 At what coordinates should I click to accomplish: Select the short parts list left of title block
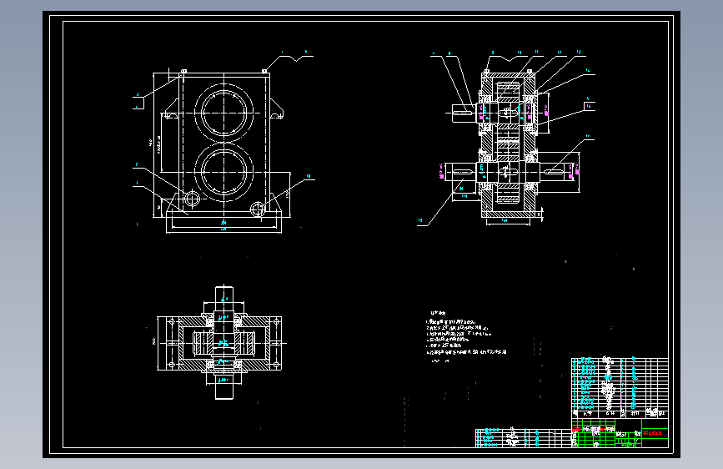coord(524,438)
